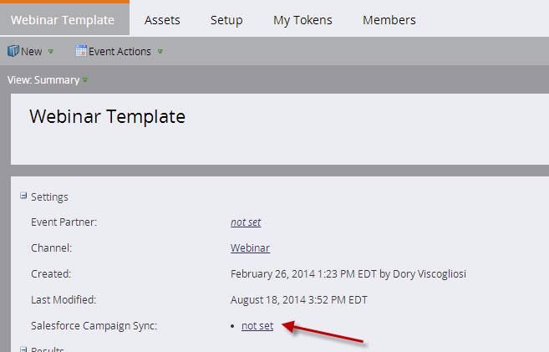
Task: Click the Event Actions calendar icon
Action: (x=81, y=51)
